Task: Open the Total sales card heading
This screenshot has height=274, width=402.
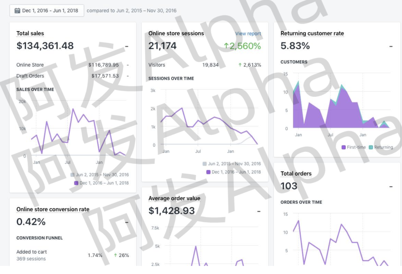Action: tap(30, 33)
